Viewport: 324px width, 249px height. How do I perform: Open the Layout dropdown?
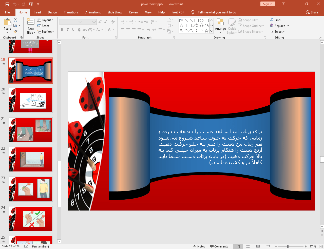45,20
